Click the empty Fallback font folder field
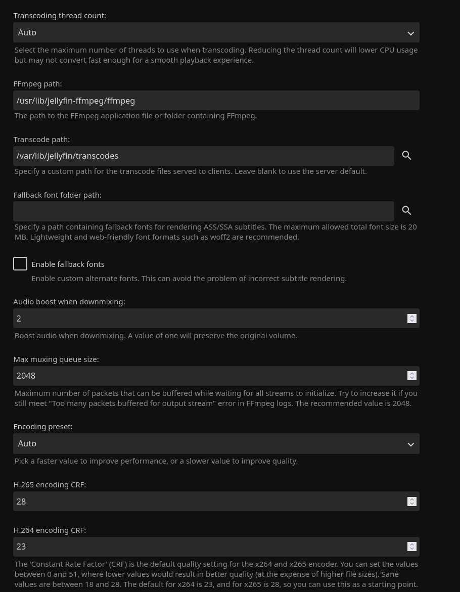Image resolution: width=460 pixels, height=592 pixels. point(203,211)
